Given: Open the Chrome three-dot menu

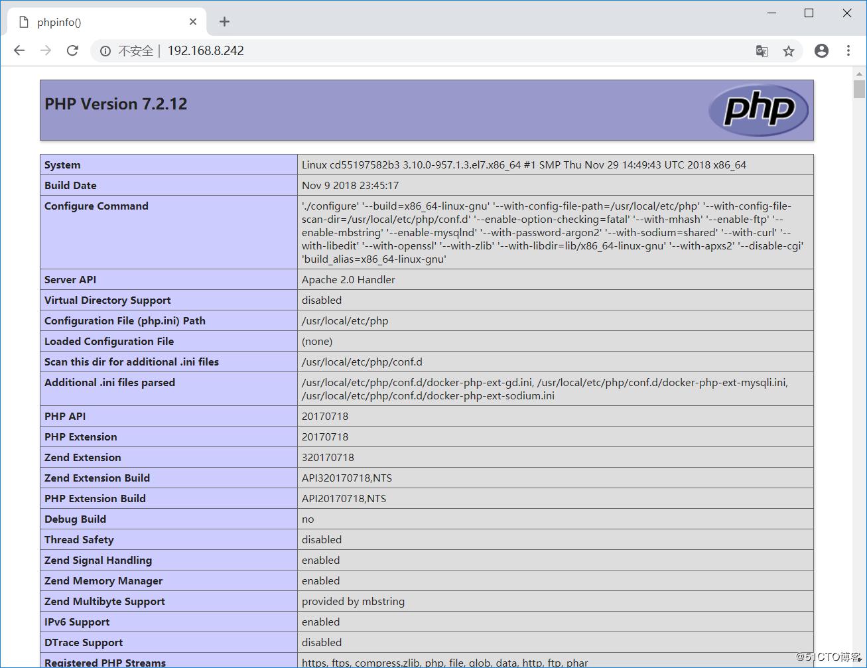Looking at the screenshot, I should [x=848, y=51].
